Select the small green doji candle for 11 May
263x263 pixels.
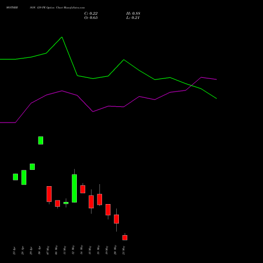pyautogui.click(x=66, y=203)
